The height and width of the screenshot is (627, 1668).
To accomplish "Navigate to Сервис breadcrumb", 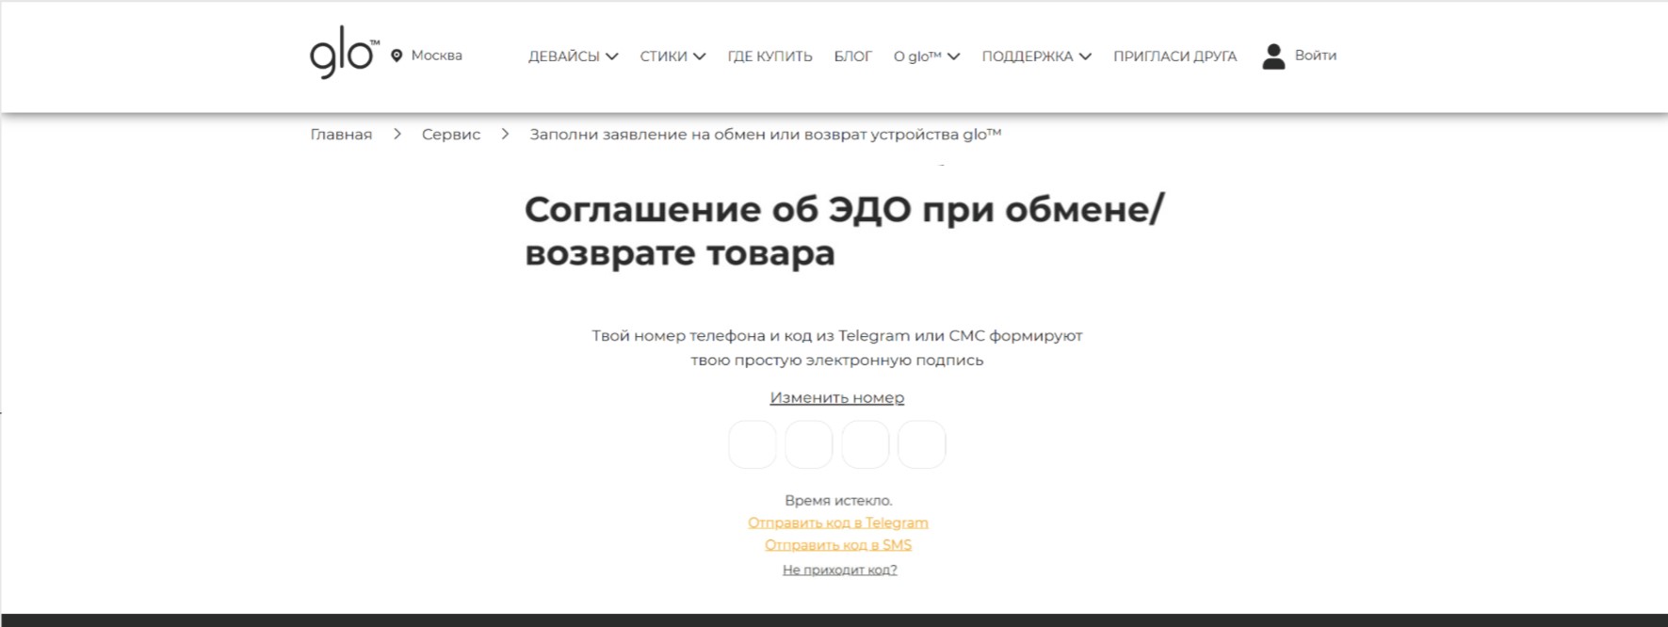I will (x=451, y=135).
